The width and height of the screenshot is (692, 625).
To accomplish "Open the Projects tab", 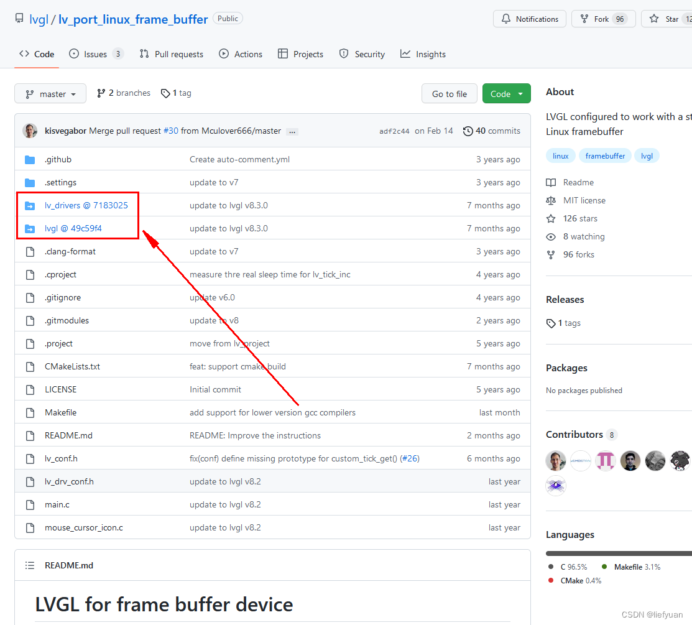I will pyautogui.click(x=300, y=54).
